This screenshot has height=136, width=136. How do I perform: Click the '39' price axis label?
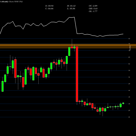coord(129,97)
